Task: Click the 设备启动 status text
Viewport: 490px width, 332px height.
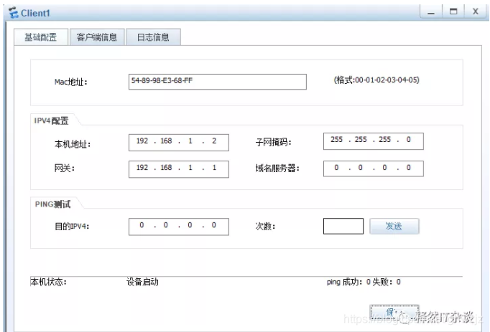Action: coord(142,282)
